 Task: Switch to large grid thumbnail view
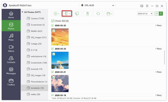pos(161,14)
